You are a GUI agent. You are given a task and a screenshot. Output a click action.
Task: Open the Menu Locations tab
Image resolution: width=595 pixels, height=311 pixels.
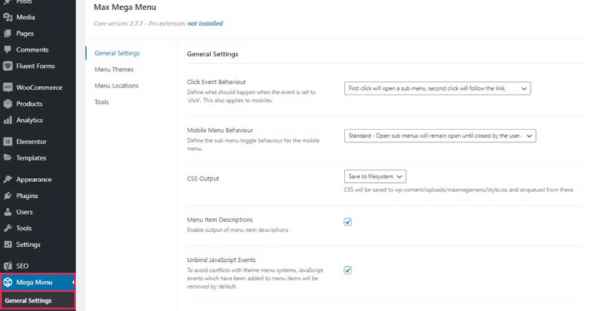[117, 86]
